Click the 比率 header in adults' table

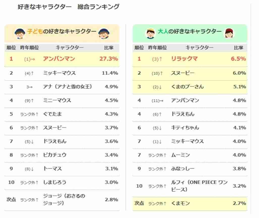pyautogui.click(x=238, y=48)
